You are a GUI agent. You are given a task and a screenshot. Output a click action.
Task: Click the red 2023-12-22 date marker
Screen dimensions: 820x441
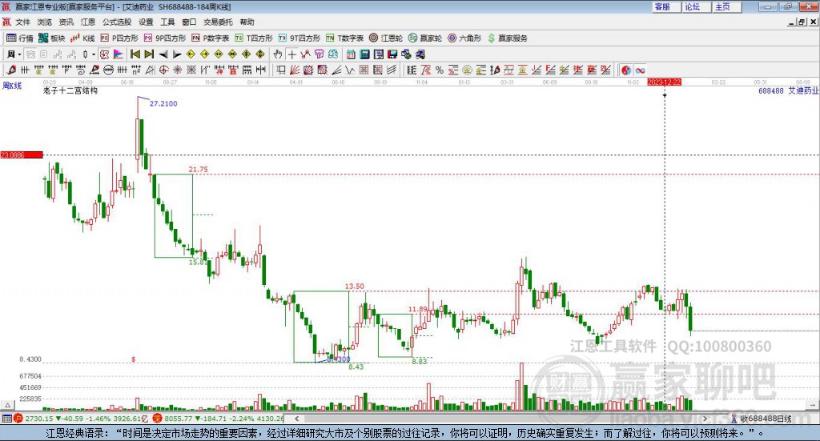(664, 82)
